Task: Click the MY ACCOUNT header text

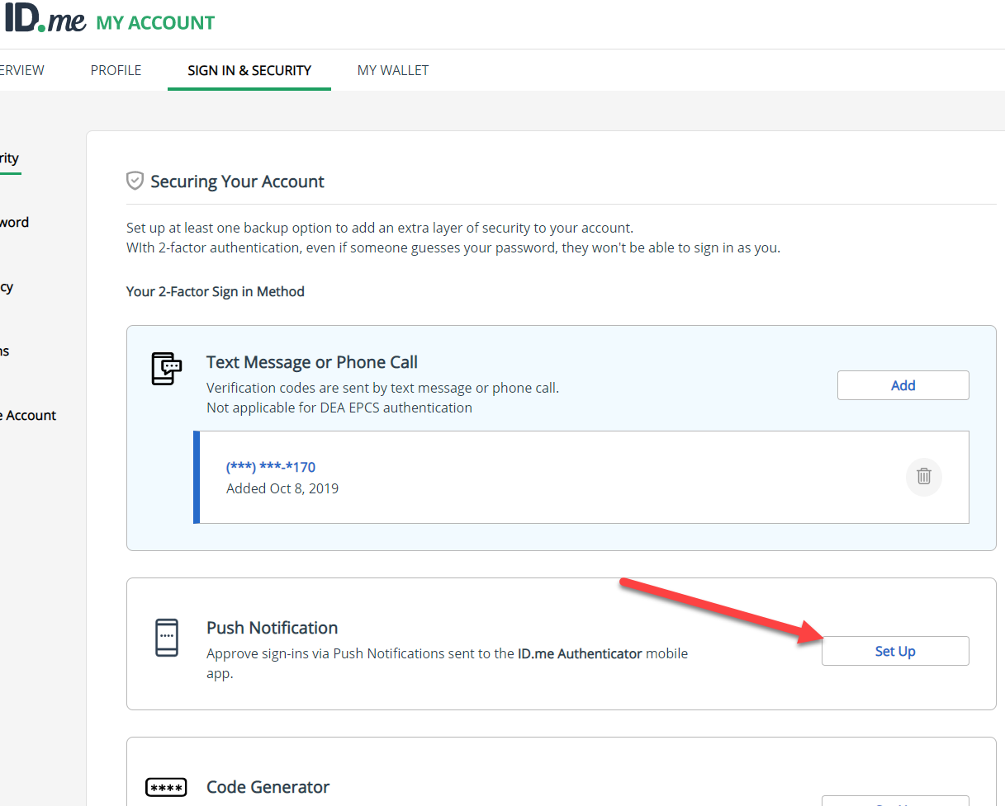Action: pyautogui.click(x=154, y=22)
